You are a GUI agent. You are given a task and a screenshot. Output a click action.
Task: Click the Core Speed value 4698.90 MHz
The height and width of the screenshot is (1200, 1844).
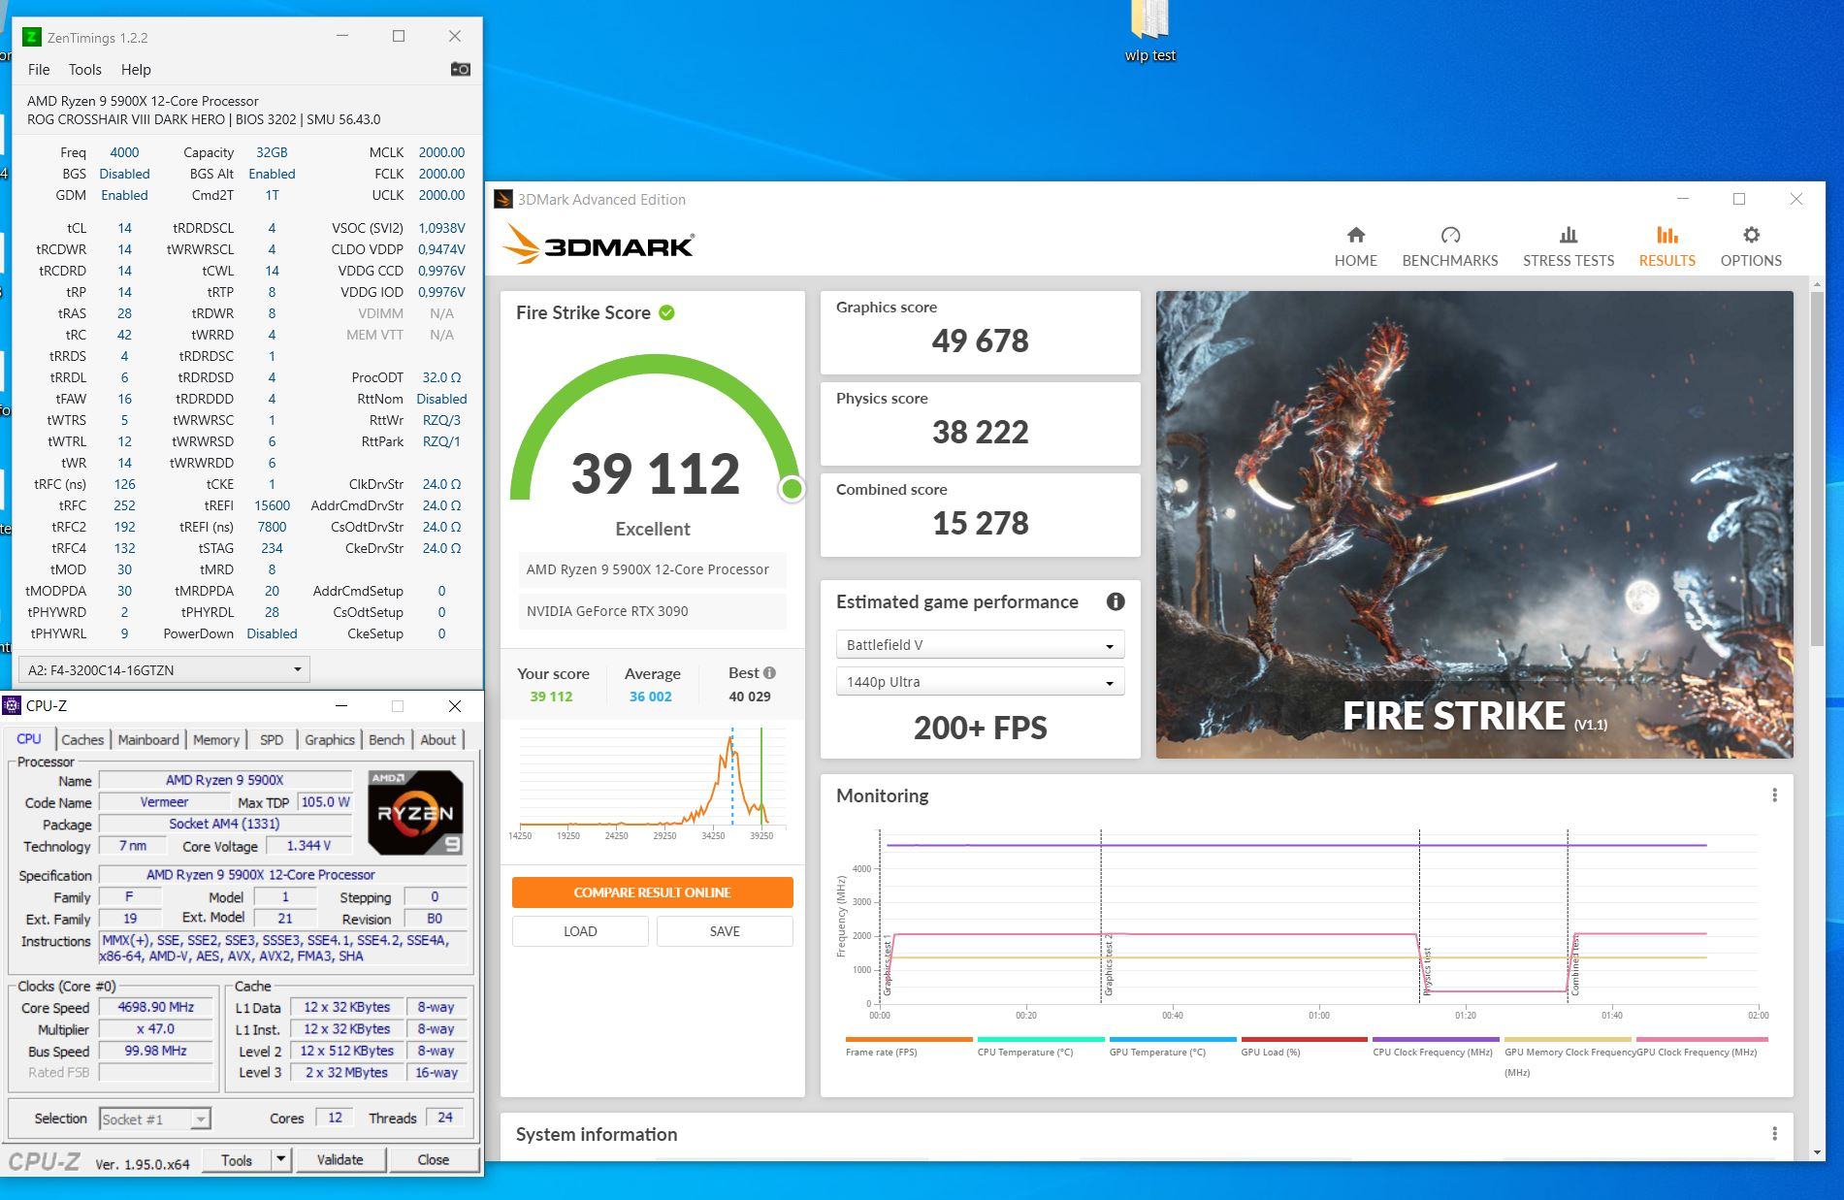click(156, 1007)
